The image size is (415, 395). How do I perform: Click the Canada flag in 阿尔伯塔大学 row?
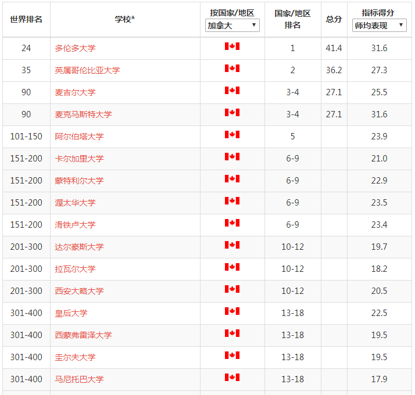pyautogui.click(x=232, y=135)
